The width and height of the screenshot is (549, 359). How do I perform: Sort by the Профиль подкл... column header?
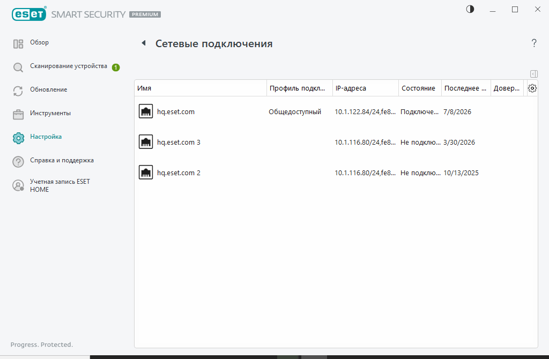pos(299,88)
